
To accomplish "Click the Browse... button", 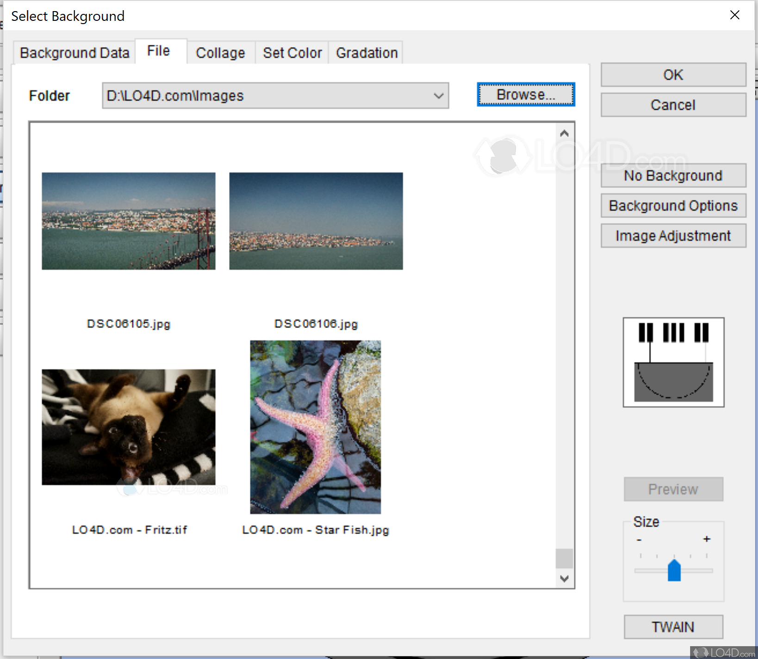I will click(526, 94).
